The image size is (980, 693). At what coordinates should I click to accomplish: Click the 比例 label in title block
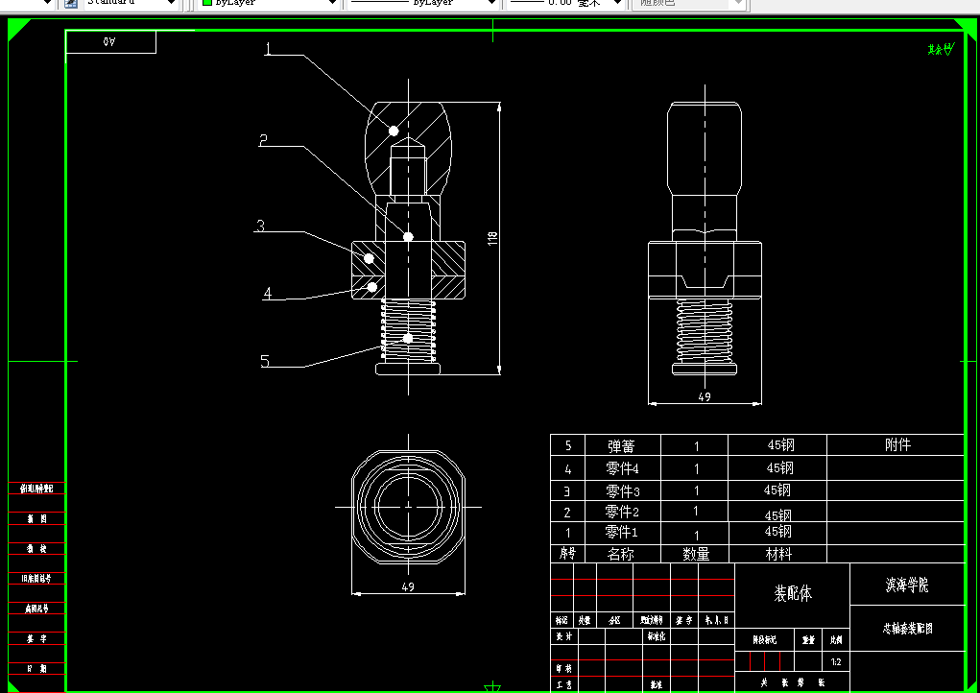836,640
